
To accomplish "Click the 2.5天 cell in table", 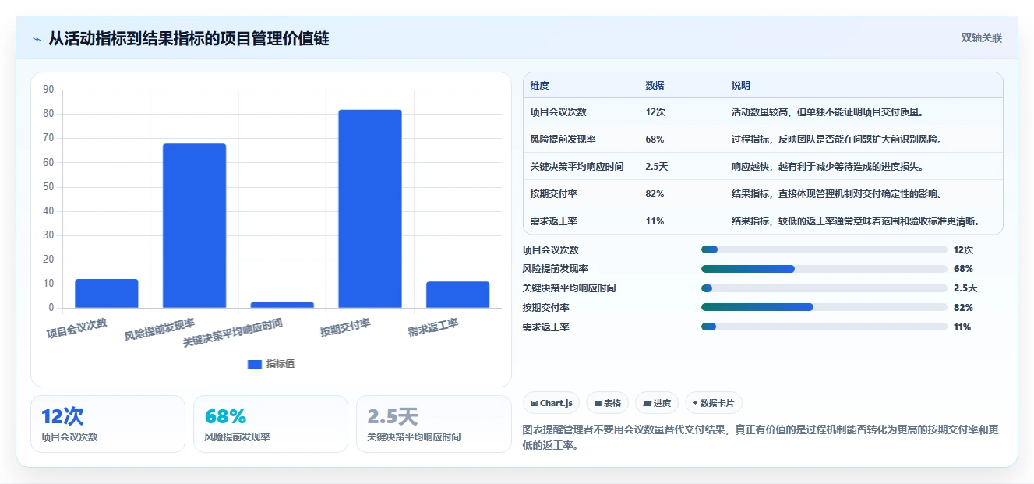I will pyautogui.click(x=657, y=167).
